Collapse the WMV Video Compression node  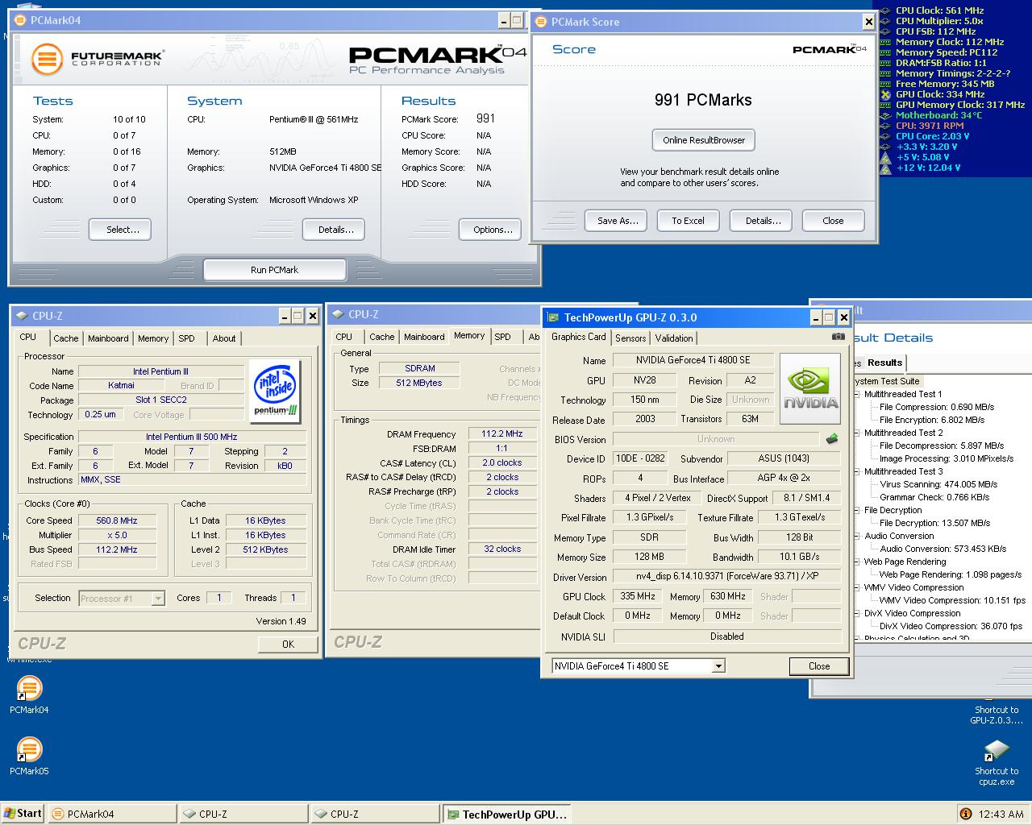tap(857, 587)
